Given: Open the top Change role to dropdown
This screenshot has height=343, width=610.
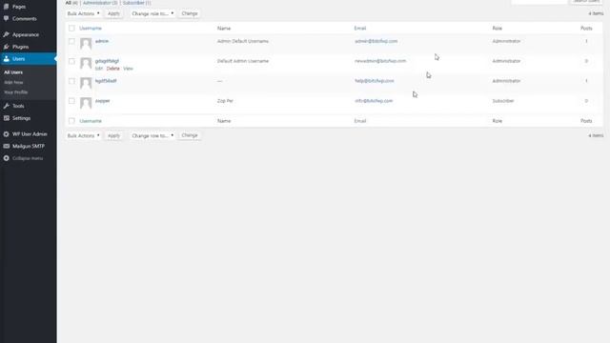Looking at the screenshot, I should tap(152, 13).
